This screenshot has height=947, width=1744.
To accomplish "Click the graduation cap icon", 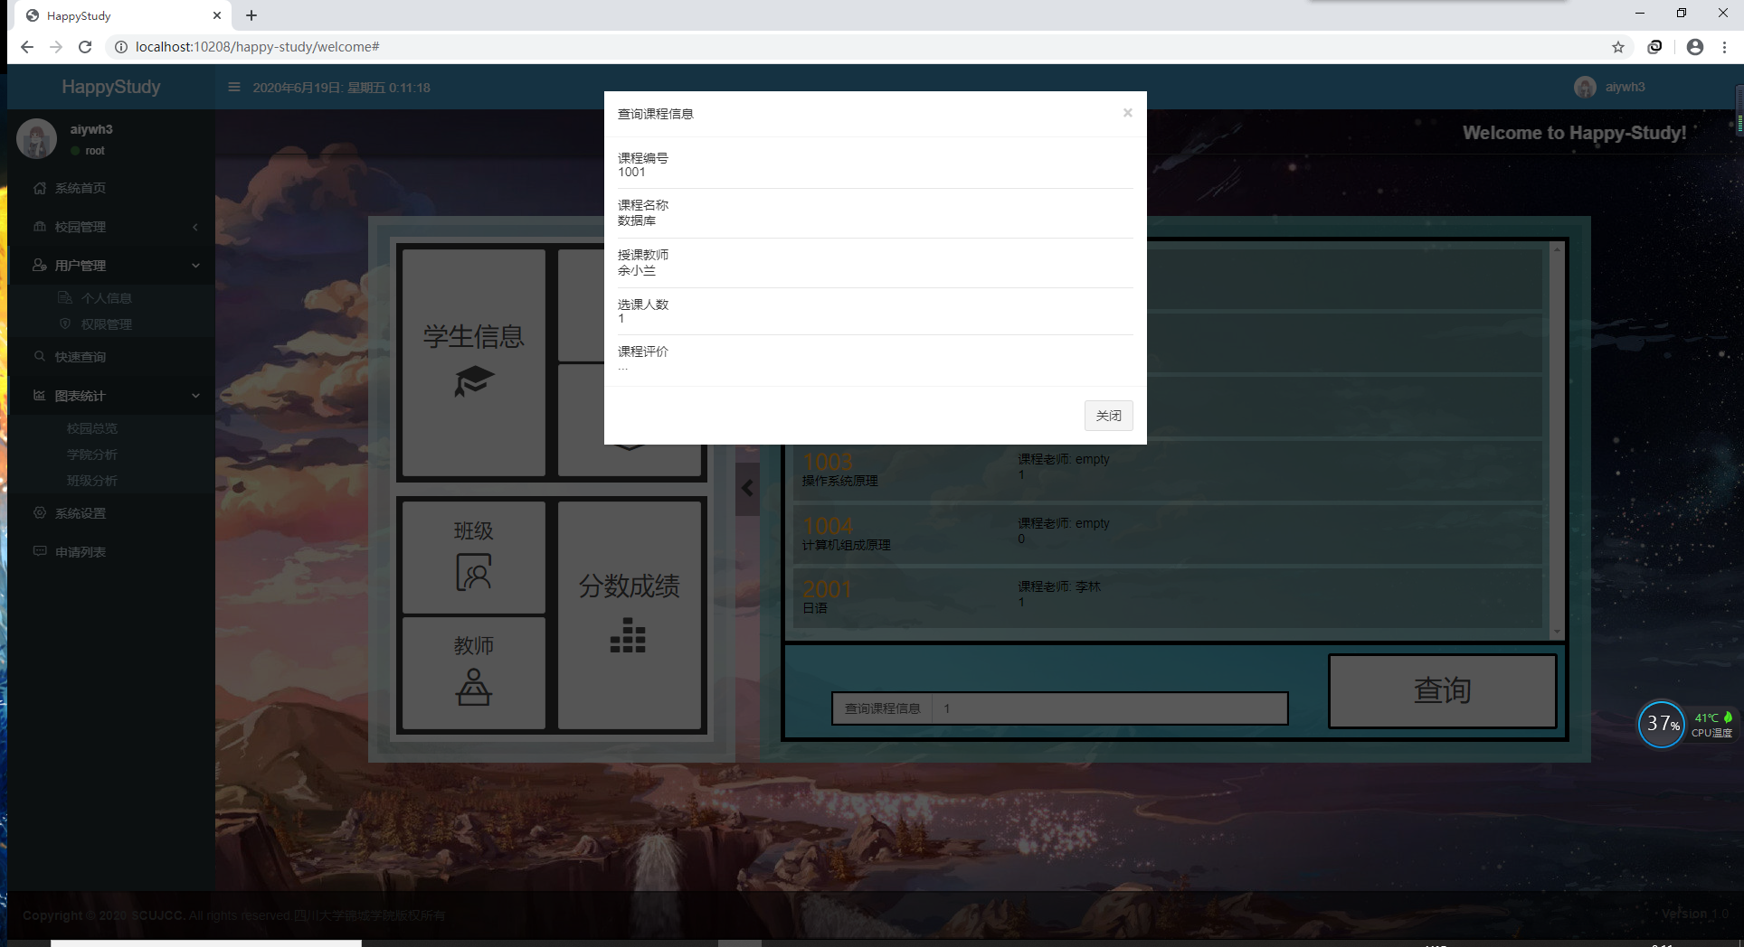I will click(x=474, y=380).
